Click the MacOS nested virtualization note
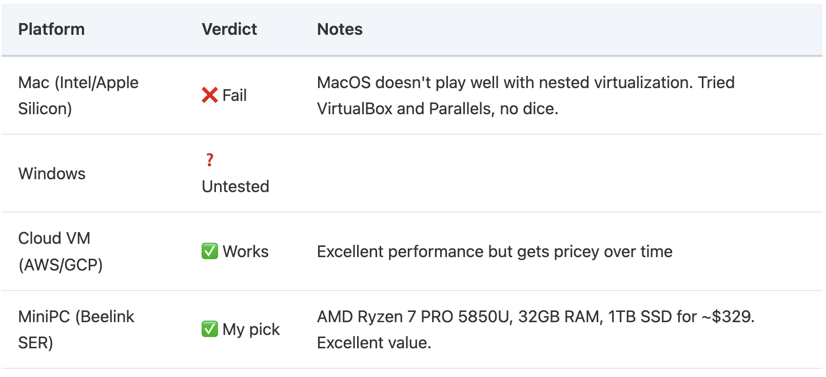Image resolution: width=826 pixels, height=377 pixels. click(x=526, y=95)
